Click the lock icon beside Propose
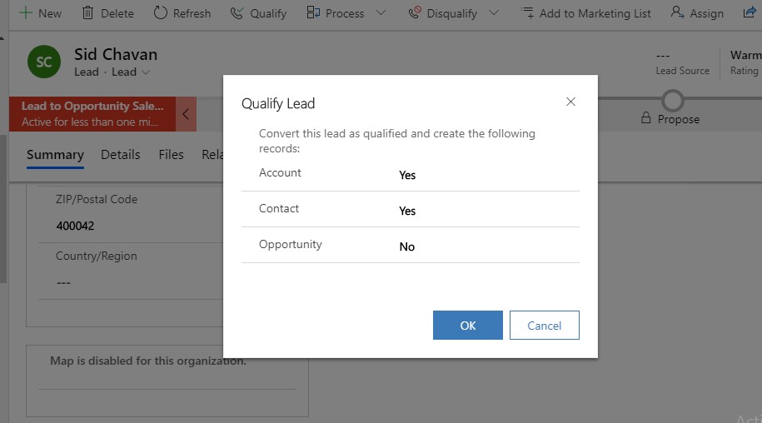The height and width of the screenshot is (423, 762). tap(646, 117)
